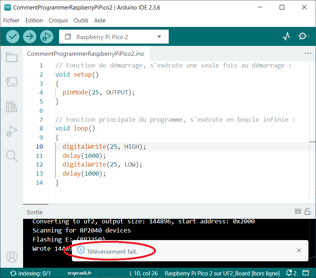This screenshot has width=316, height=278.
Task: Open the account menu at bottom left
Action: tap(12, 257)
